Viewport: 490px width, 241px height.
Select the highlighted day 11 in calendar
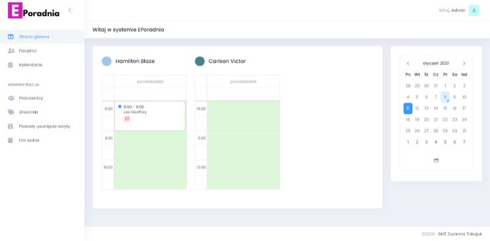click(x=408, y=109)
